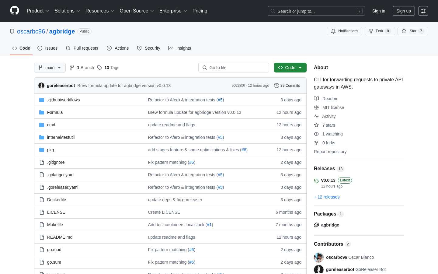The width and height of the screenshot is (438, 274).
Task: Click the Search or jump to field
Action: pyautogui.click(x=316, y=11)
